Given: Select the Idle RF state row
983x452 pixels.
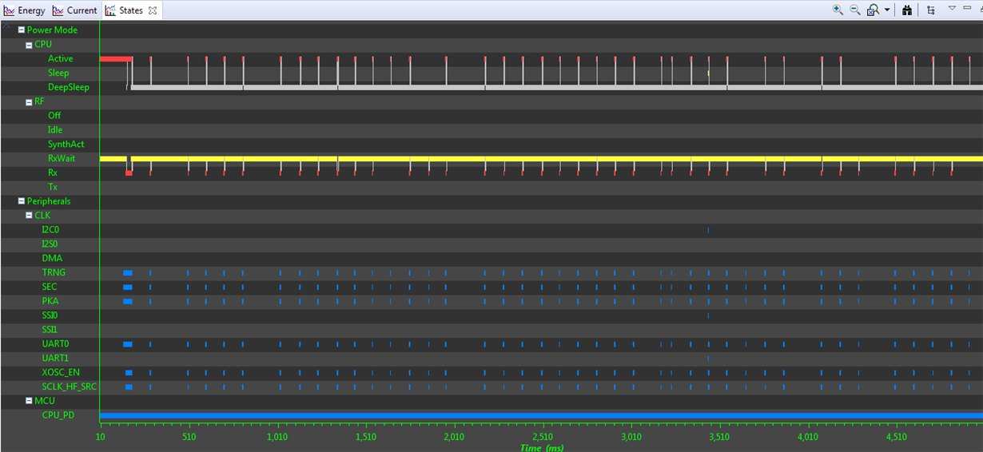Looking at the screenshot, I should pos(55,130).
